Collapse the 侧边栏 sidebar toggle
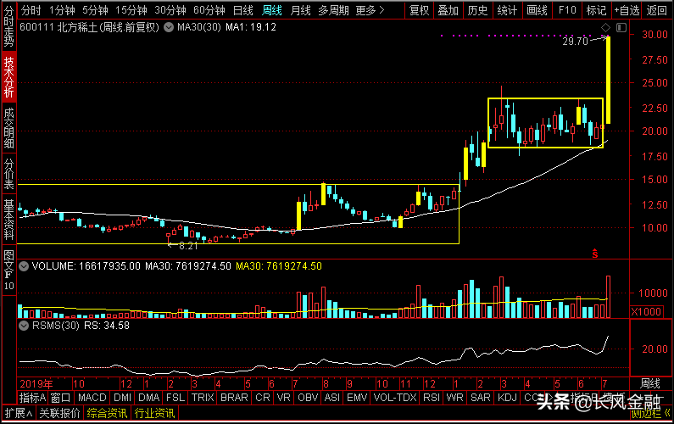 click(650, 413)
